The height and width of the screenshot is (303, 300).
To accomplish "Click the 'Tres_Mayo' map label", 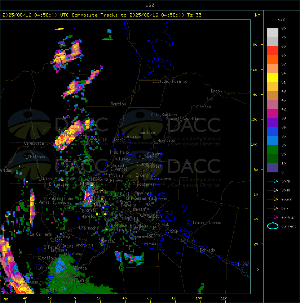I will pyautogui.click(x=119, y=152).
